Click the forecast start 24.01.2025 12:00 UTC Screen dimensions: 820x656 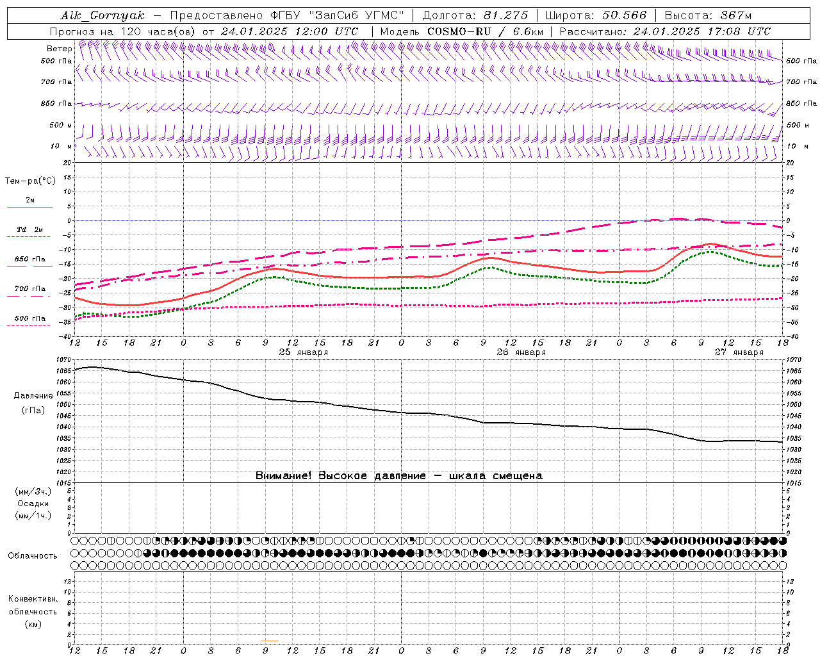click(290, 31)
